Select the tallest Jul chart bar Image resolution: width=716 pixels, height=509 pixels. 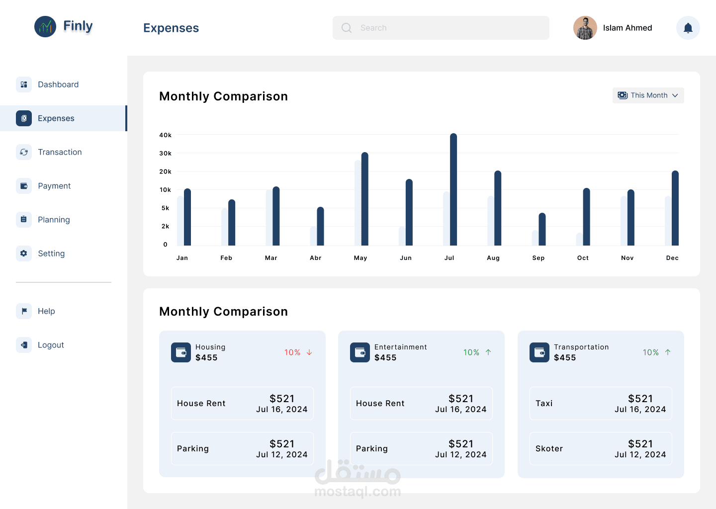[453, 189]
